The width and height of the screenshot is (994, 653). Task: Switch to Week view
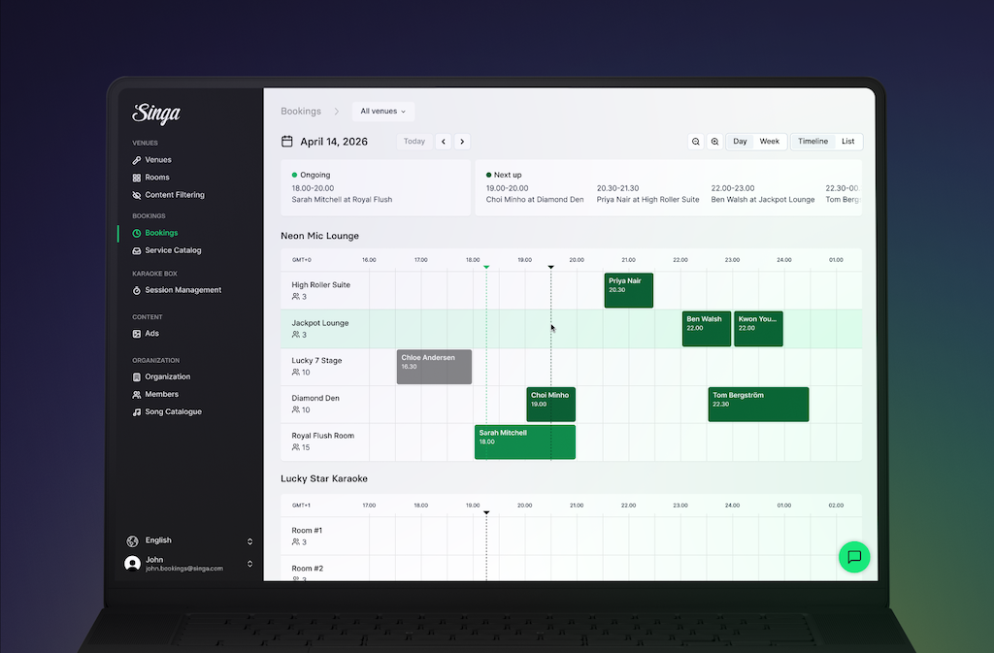[x=769, y=142]
